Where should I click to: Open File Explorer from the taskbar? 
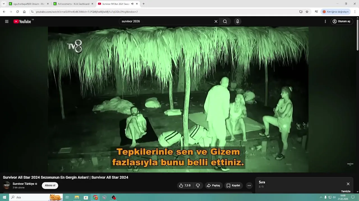pos(77,197)
